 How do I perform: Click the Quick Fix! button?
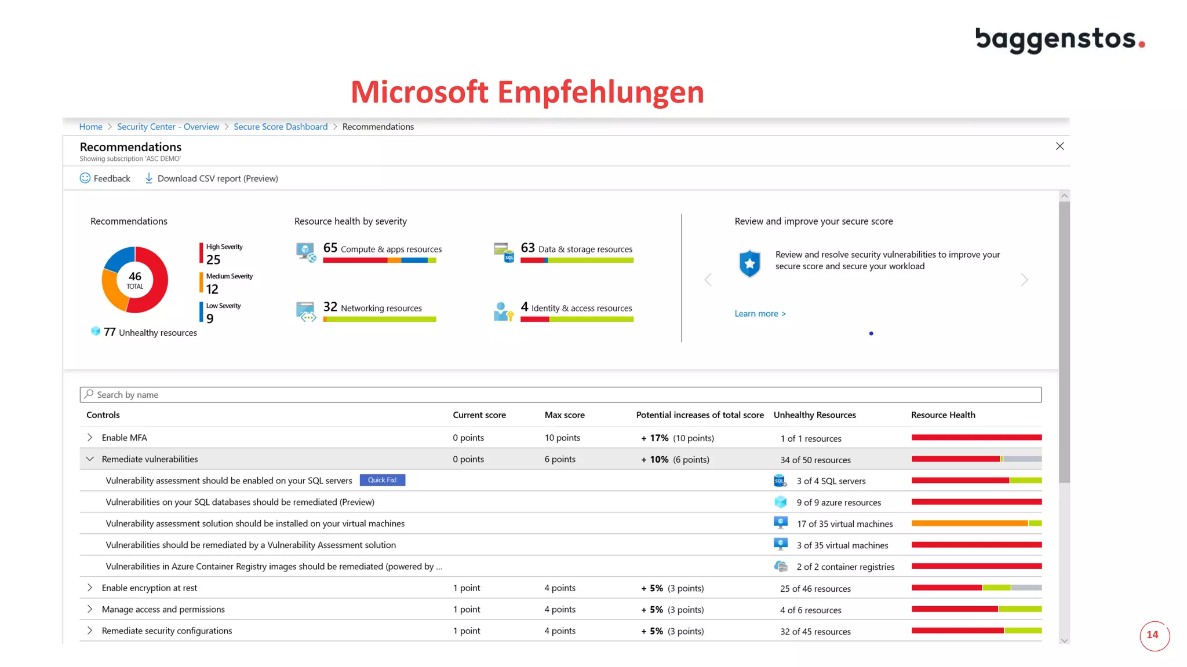383,480
